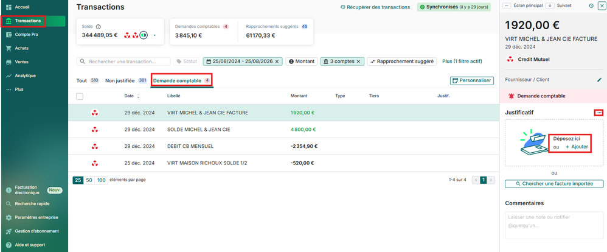Click Chercher une facture importée button
The height and width of the screenshot is (252, 607).
(x=554, y=184)
